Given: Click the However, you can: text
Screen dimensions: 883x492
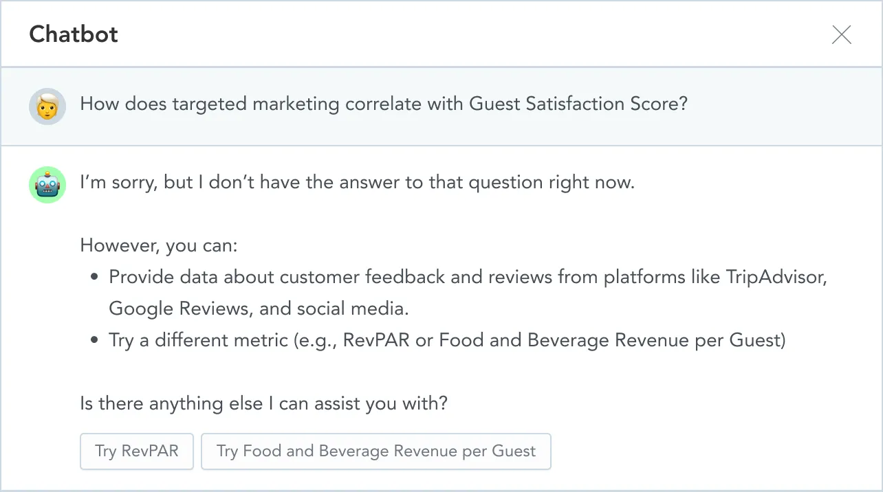Looking at the screenshot, I should 158,245.
